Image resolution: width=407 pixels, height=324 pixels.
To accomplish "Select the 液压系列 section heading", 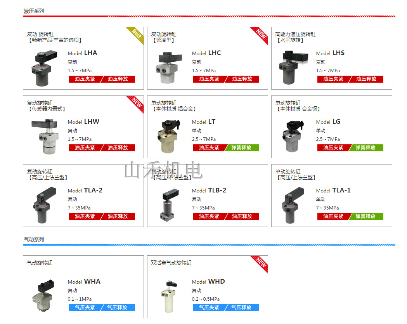I will 34,11.
